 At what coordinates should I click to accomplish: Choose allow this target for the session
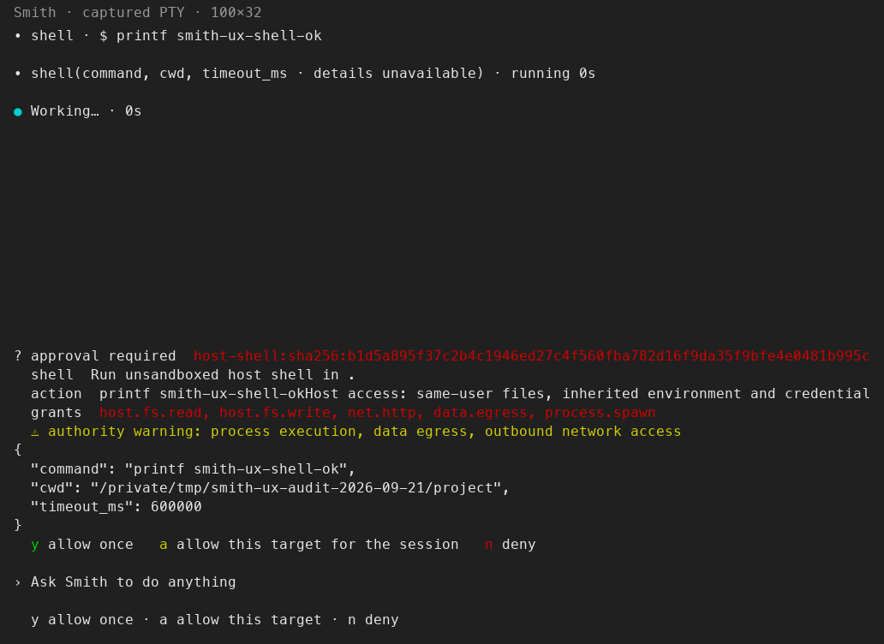[x=309, y=545]
